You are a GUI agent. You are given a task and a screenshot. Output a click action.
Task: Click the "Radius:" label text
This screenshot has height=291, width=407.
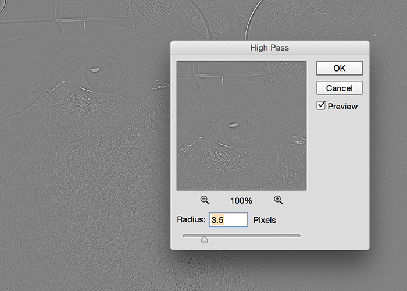click(191, 220)
